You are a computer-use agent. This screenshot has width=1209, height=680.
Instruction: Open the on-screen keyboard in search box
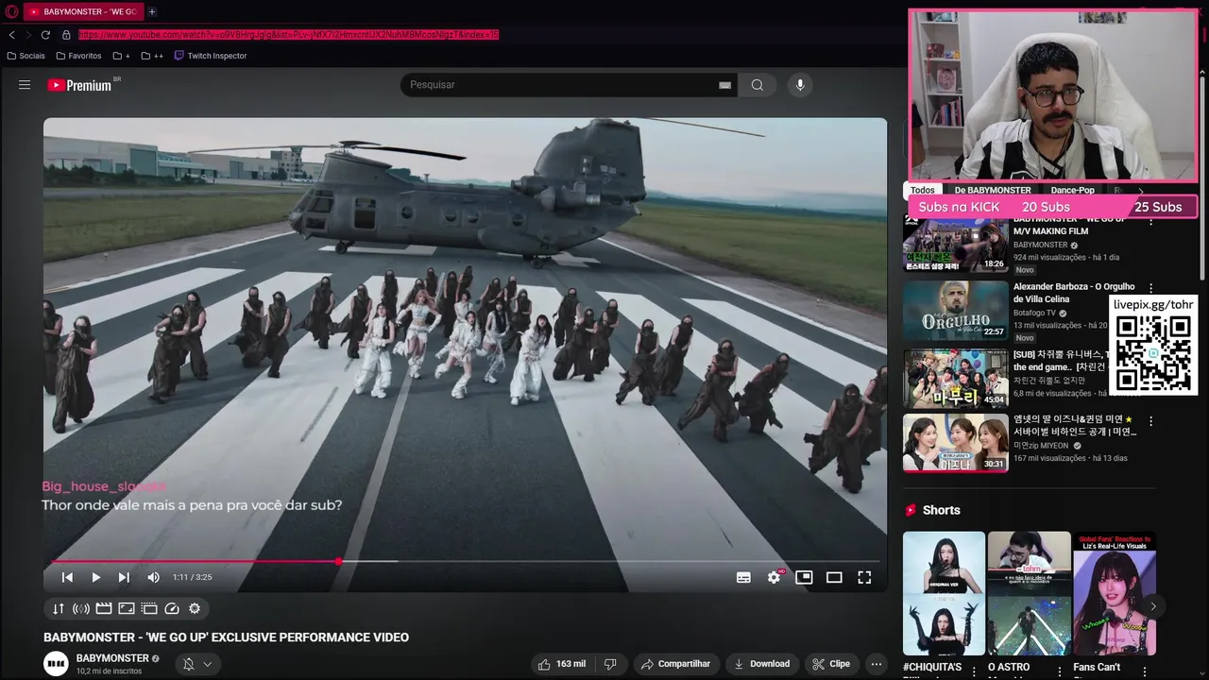(724, 85)
